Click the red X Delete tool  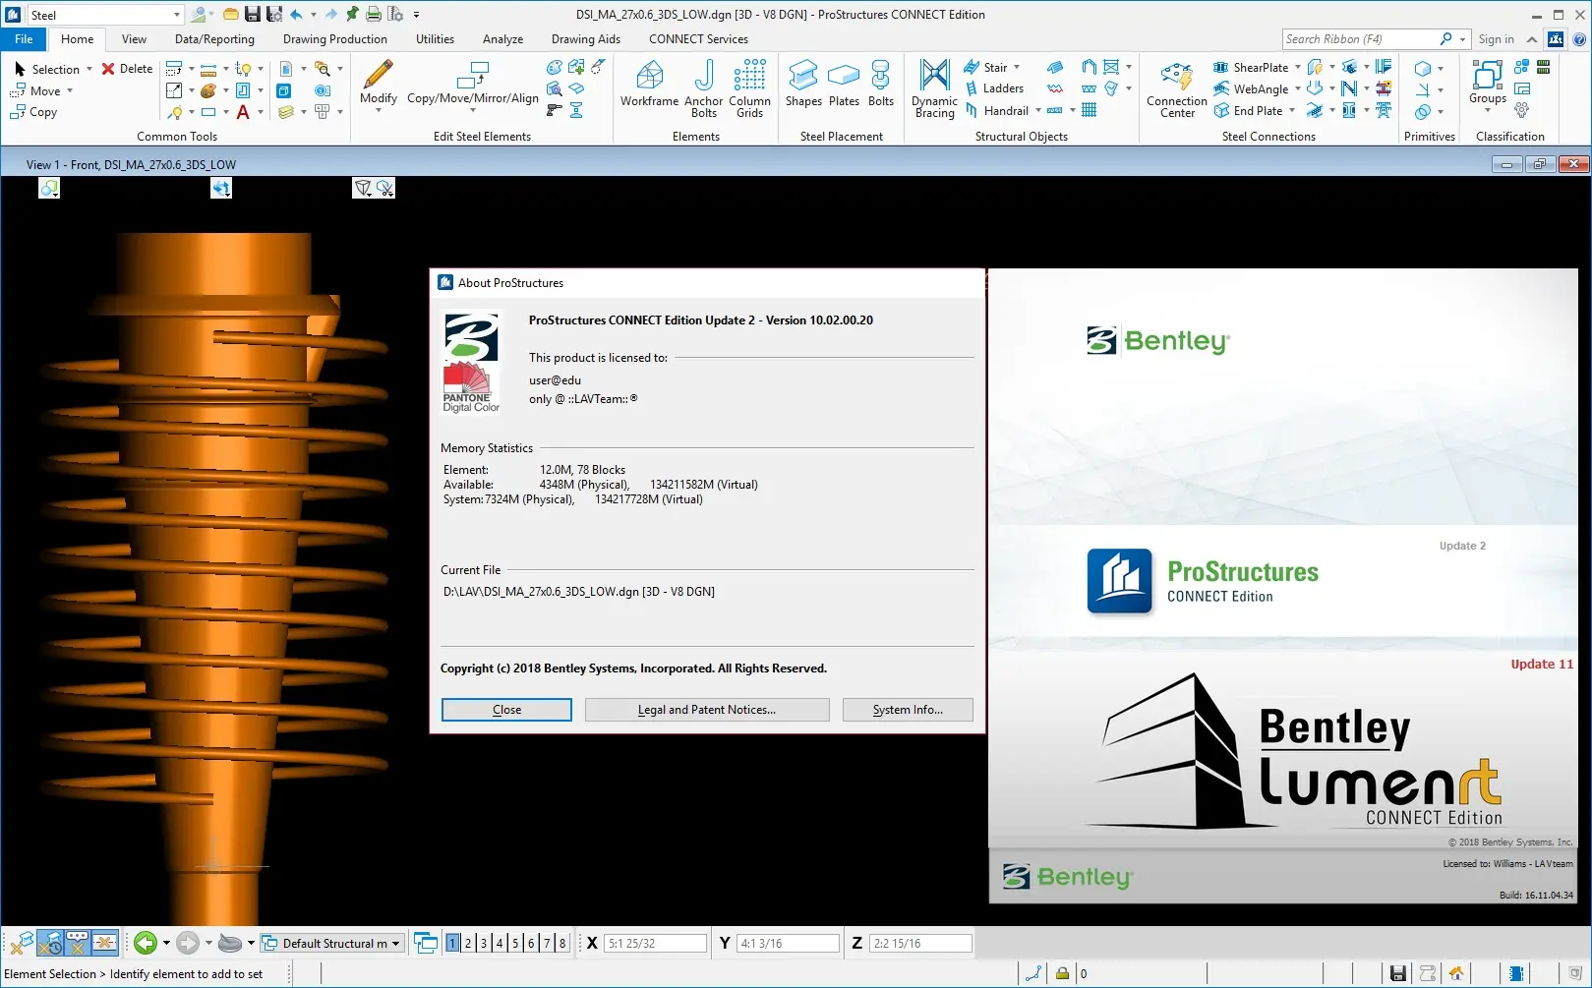point(127,69)
